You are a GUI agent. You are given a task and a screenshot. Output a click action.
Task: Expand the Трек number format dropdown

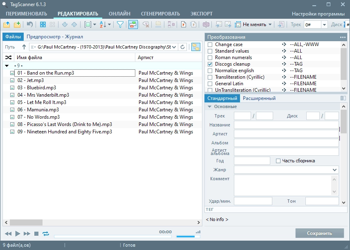pos(324,25)
